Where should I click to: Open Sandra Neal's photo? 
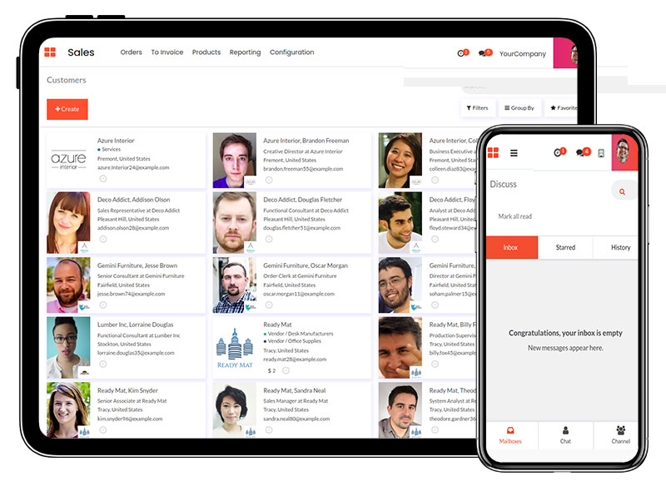[x=235, y=409]
